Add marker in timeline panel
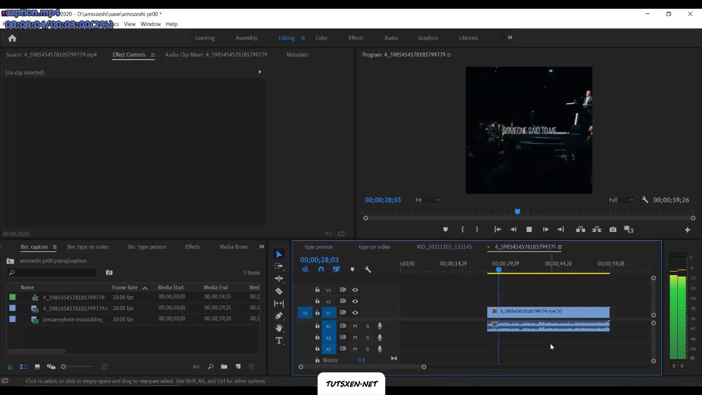Screen dimensions: 702x395 352,269
